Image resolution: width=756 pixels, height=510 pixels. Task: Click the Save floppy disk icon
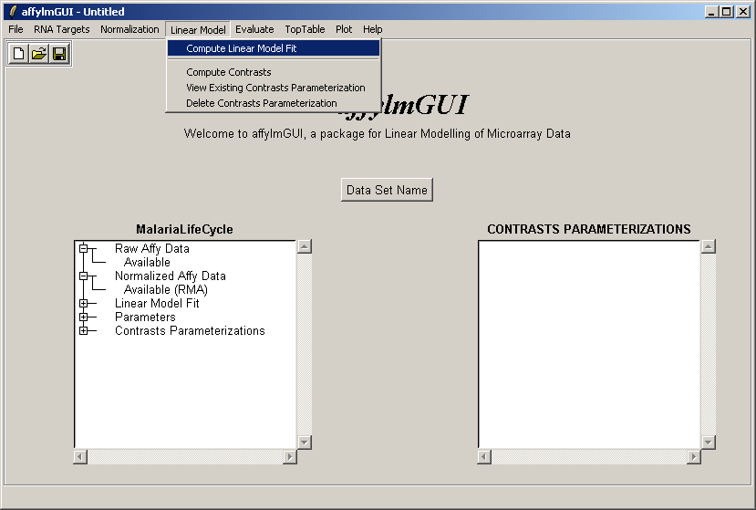(x=59, y=54)
